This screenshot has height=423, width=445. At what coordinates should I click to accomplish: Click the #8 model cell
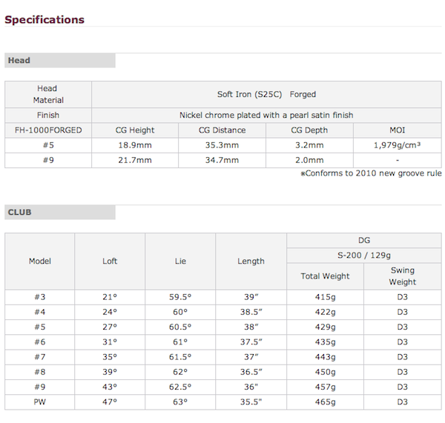point(40,372)
